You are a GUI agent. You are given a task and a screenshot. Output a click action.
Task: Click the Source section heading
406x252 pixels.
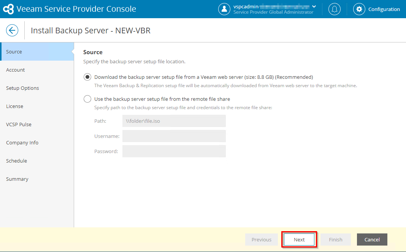93,52
